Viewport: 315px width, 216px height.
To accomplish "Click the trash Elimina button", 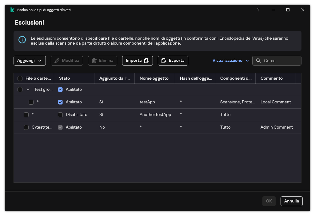I will pyautogui.click(x=102, y=61).
